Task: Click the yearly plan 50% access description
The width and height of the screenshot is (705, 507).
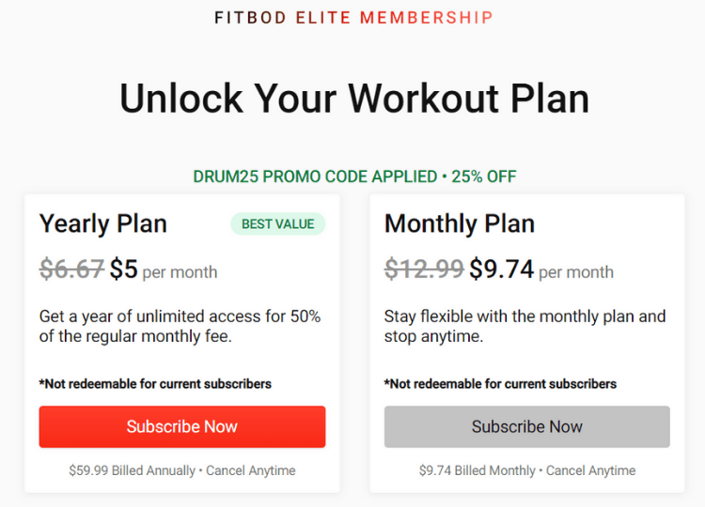Action: [x=180, y=326]
